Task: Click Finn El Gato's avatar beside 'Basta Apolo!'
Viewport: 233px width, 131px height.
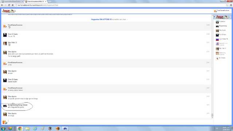Action: [x=5, y=80]
